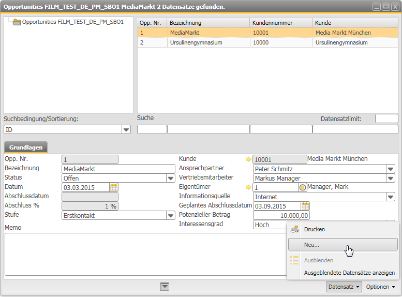402x297 pixels.
Task: Select the MediaMarkt row in the table
Action: point(267,33)
